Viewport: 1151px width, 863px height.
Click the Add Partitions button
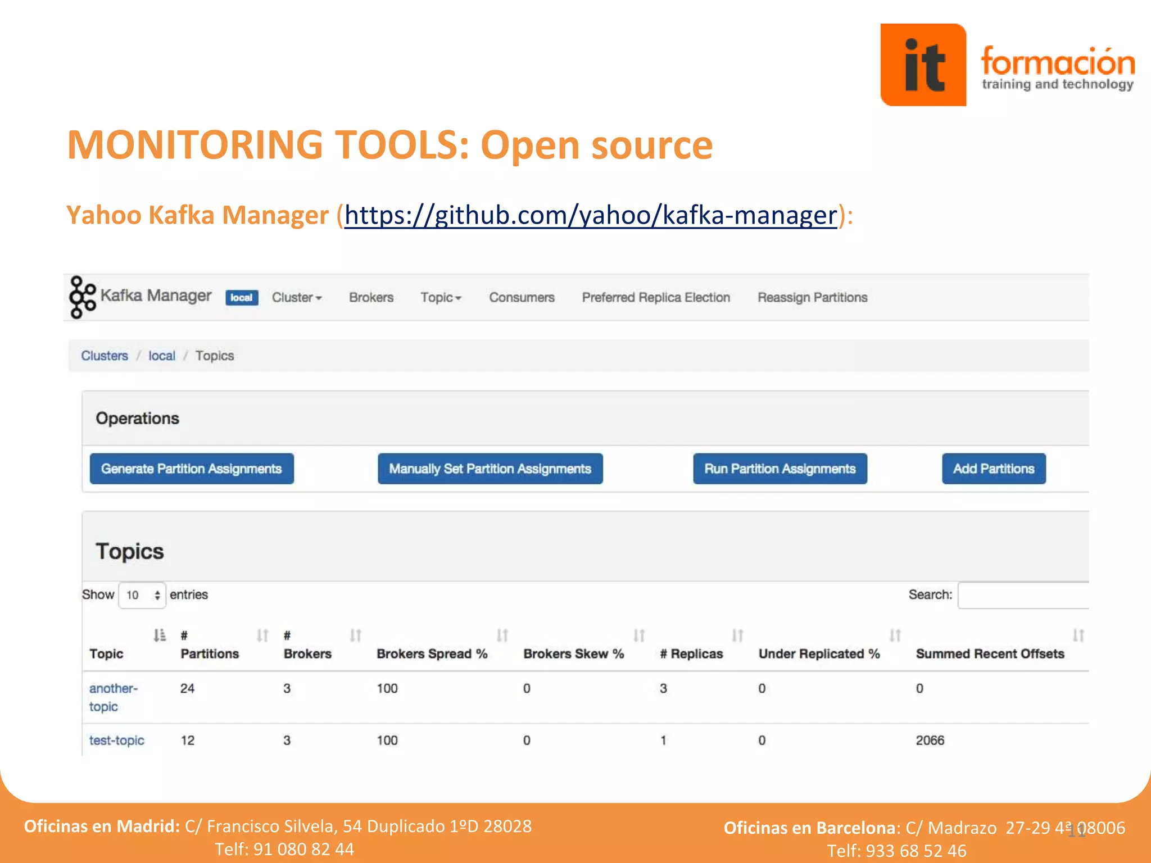993,469
